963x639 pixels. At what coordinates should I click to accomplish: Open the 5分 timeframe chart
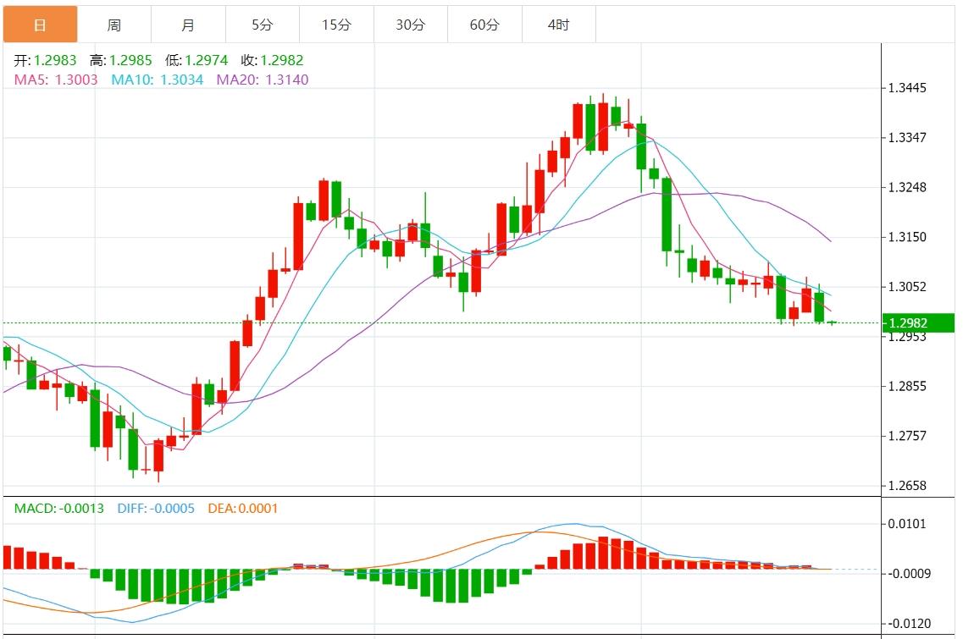pyautogui.click(x=263, y=25)
